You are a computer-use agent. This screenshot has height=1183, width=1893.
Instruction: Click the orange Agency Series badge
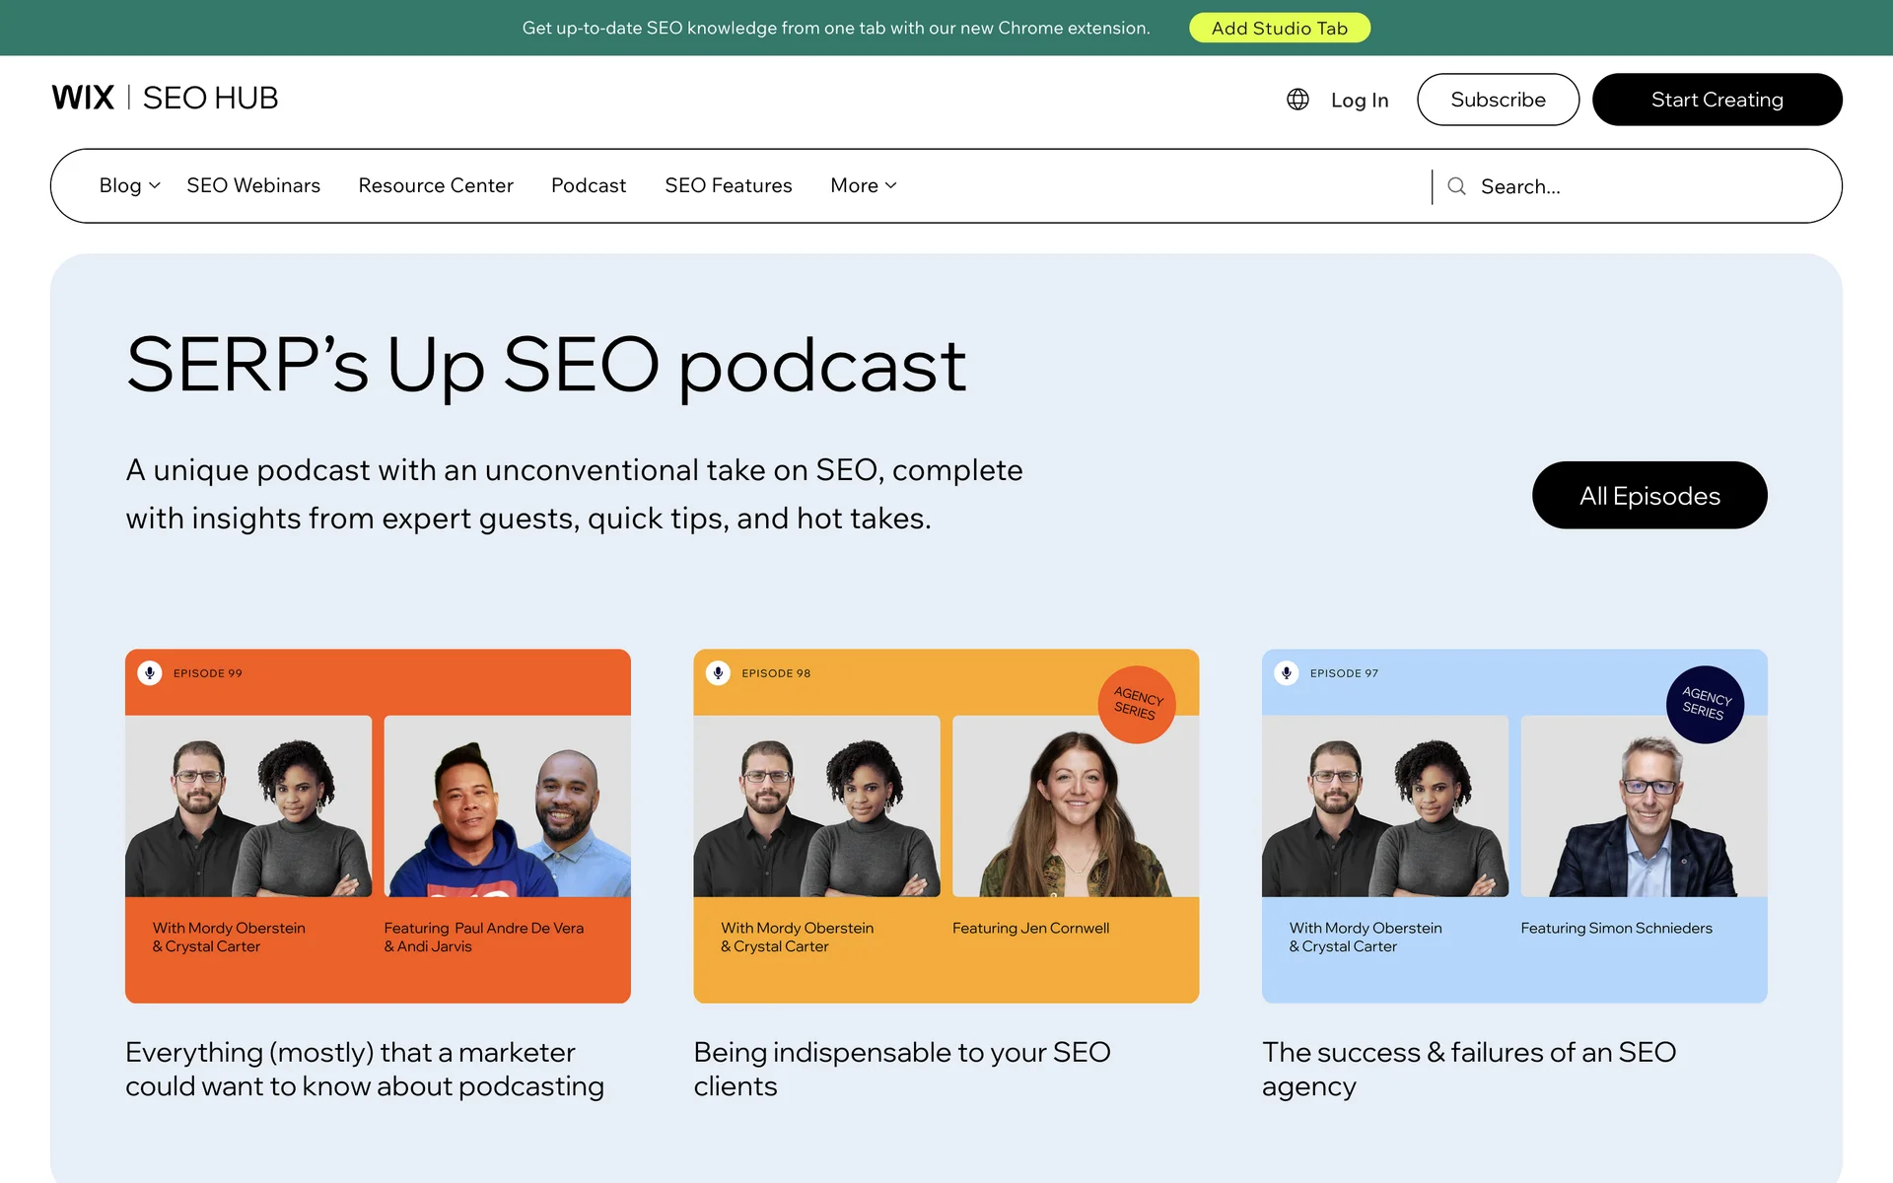point(1137,704)
